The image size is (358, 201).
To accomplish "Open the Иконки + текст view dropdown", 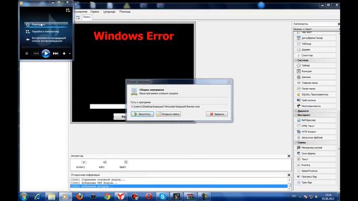I will pos(316,29).
